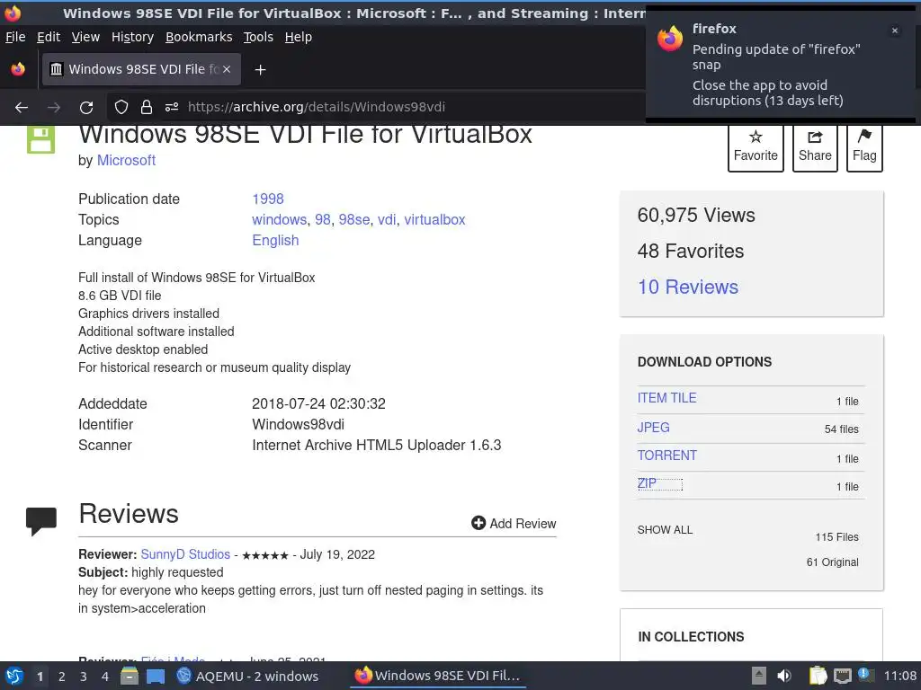The height and width of the screenshot is (690, 921).
Task: Open the View menu
Action: 85,37
